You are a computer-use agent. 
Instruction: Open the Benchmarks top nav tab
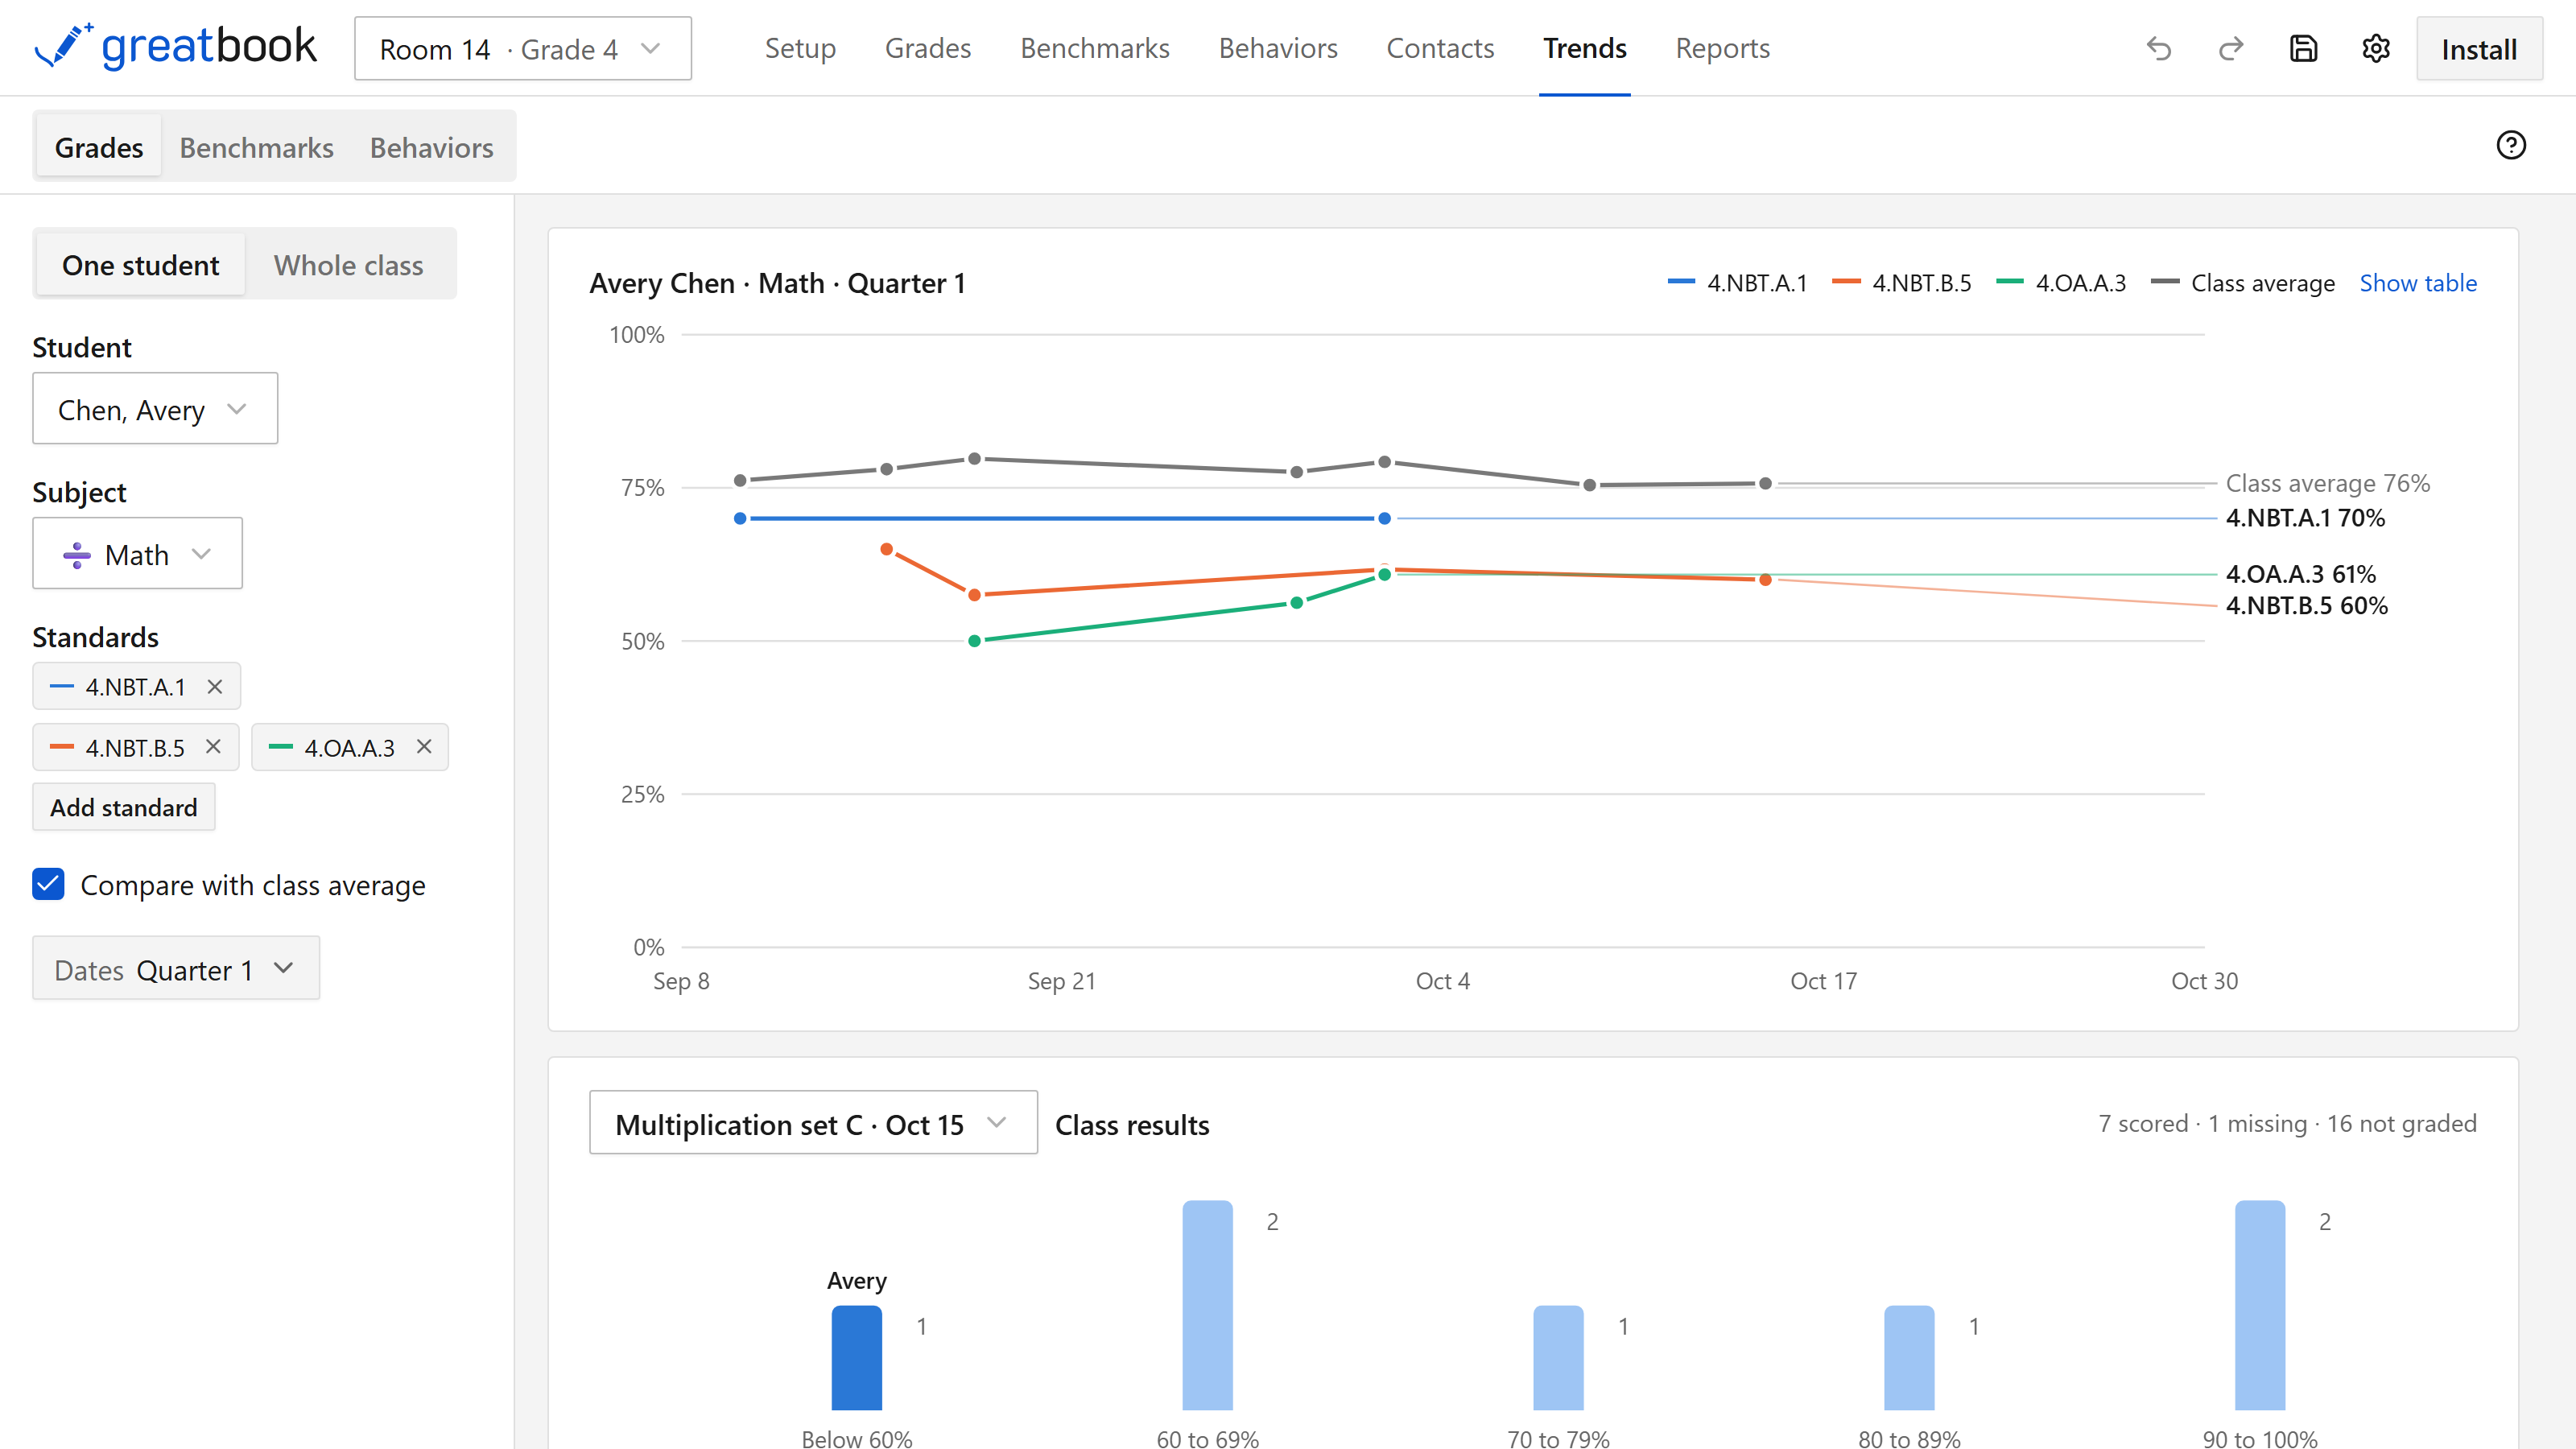click(1094, 48)
